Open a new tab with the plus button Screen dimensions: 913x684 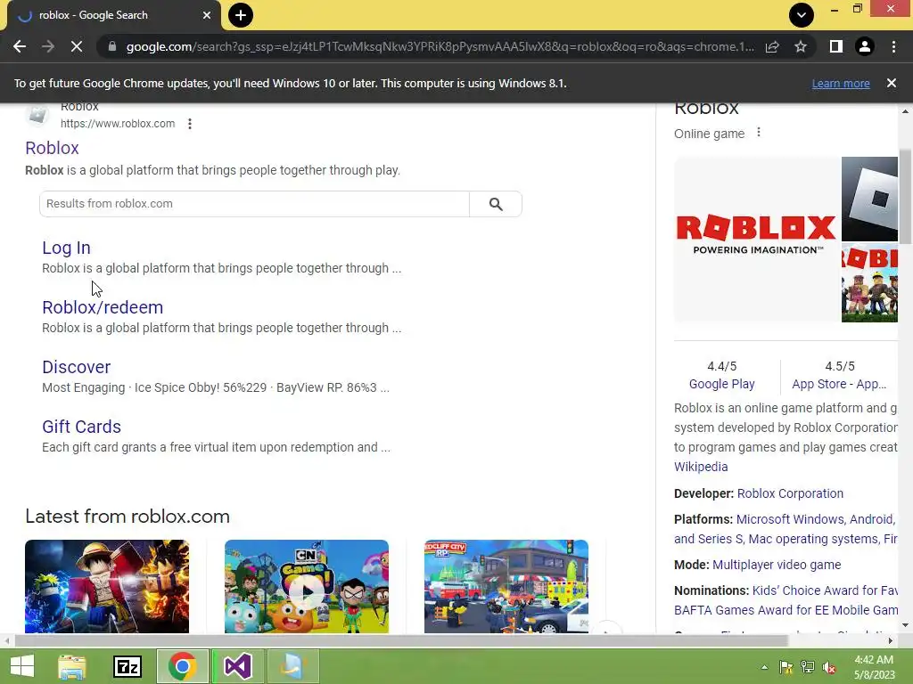(x=241, y=15)
